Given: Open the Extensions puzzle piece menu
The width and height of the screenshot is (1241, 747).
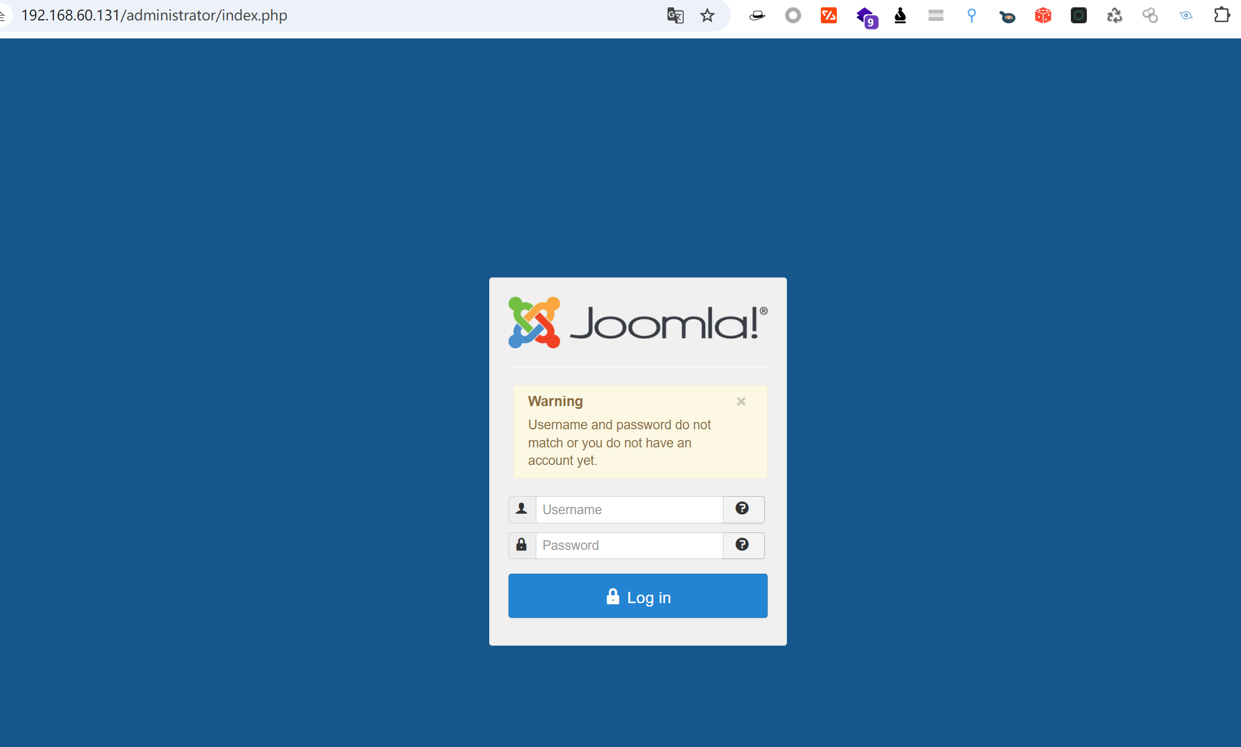Looking at the screenshot, I should [1222, 15].
